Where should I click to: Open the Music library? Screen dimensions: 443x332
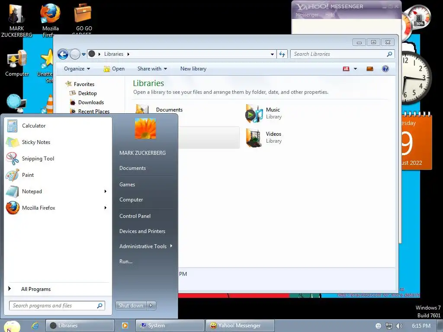click(x=264, y=113)
